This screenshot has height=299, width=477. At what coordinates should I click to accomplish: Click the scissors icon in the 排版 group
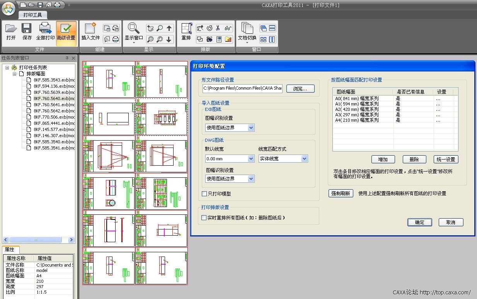[x=218, y=28]
